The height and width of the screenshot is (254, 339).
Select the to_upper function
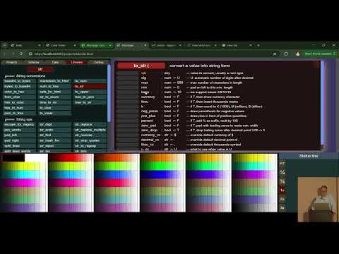pos(90,92)
